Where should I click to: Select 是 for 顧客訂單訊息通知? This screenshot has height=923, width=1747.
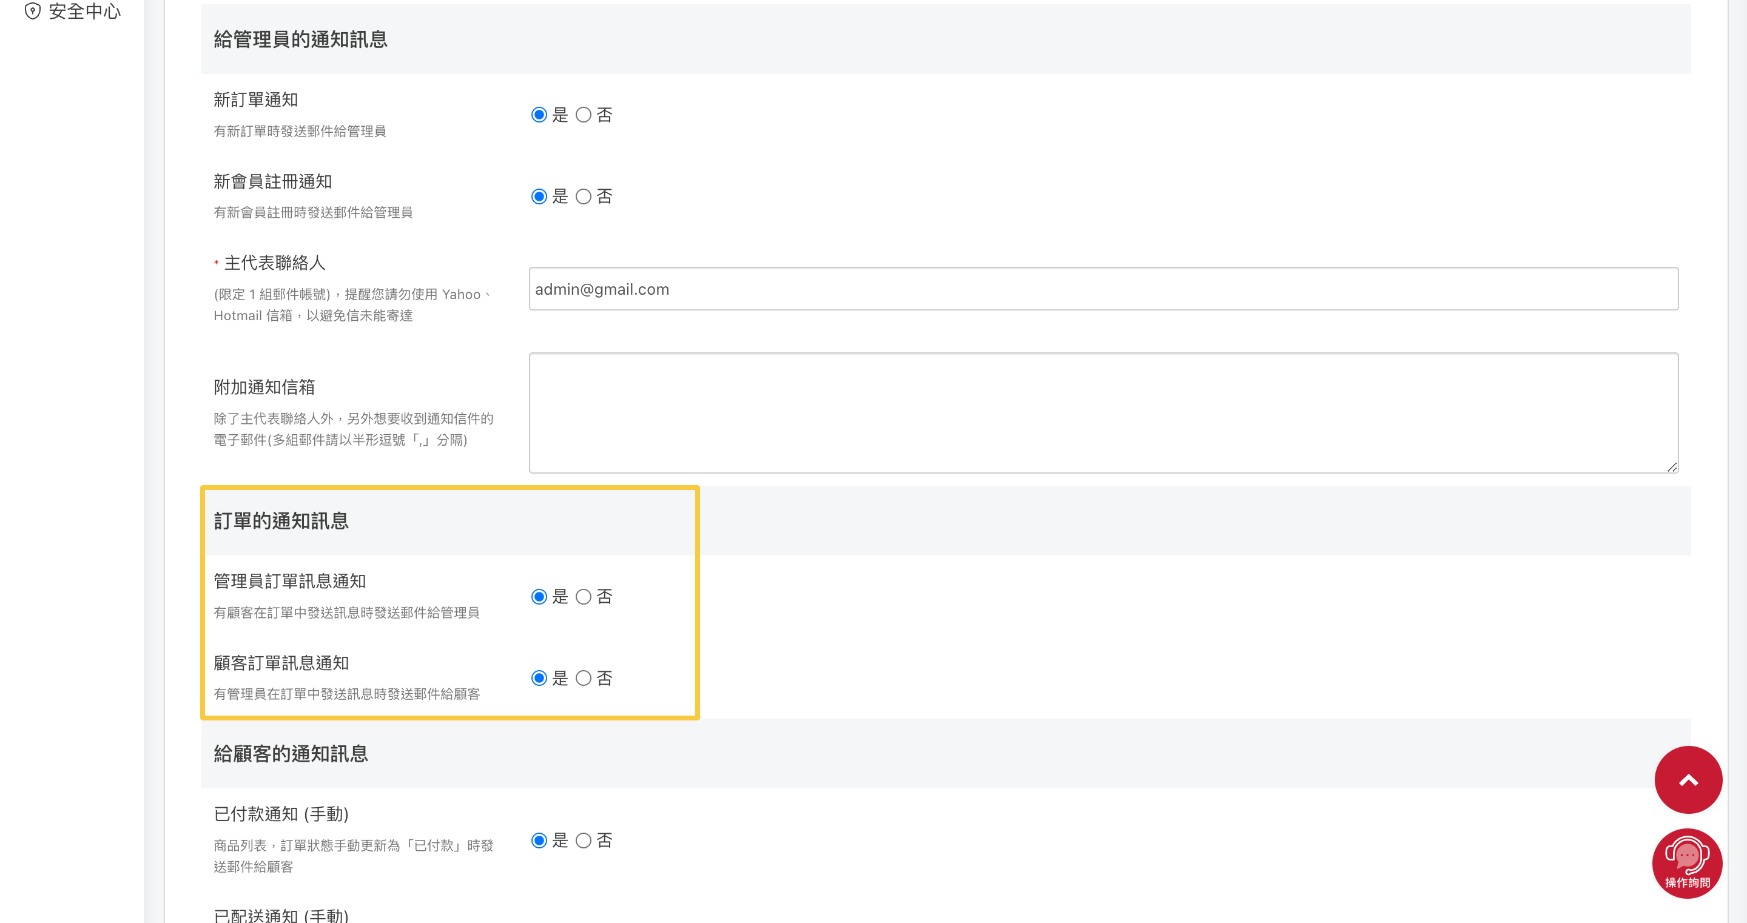[x=539, y=678]
